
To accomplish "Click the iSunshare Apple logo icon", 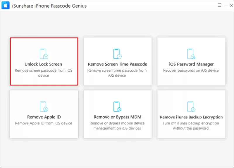I will click(6, 5).
